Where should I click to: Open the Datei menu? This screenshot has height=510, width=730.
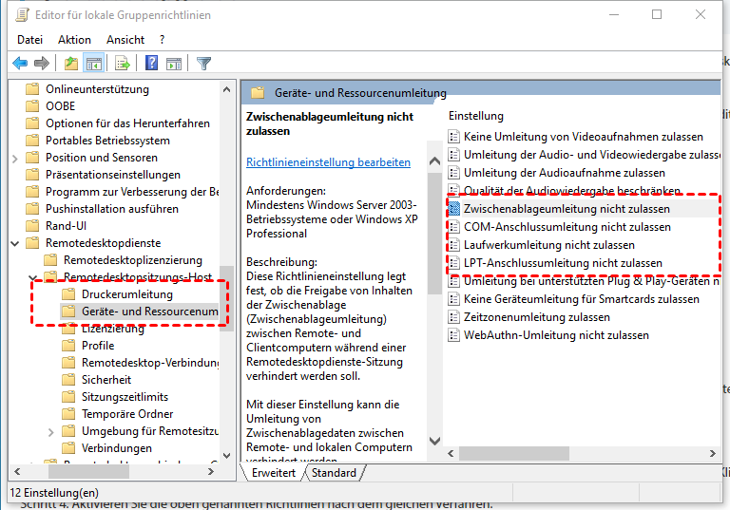(x=29, y=40)
